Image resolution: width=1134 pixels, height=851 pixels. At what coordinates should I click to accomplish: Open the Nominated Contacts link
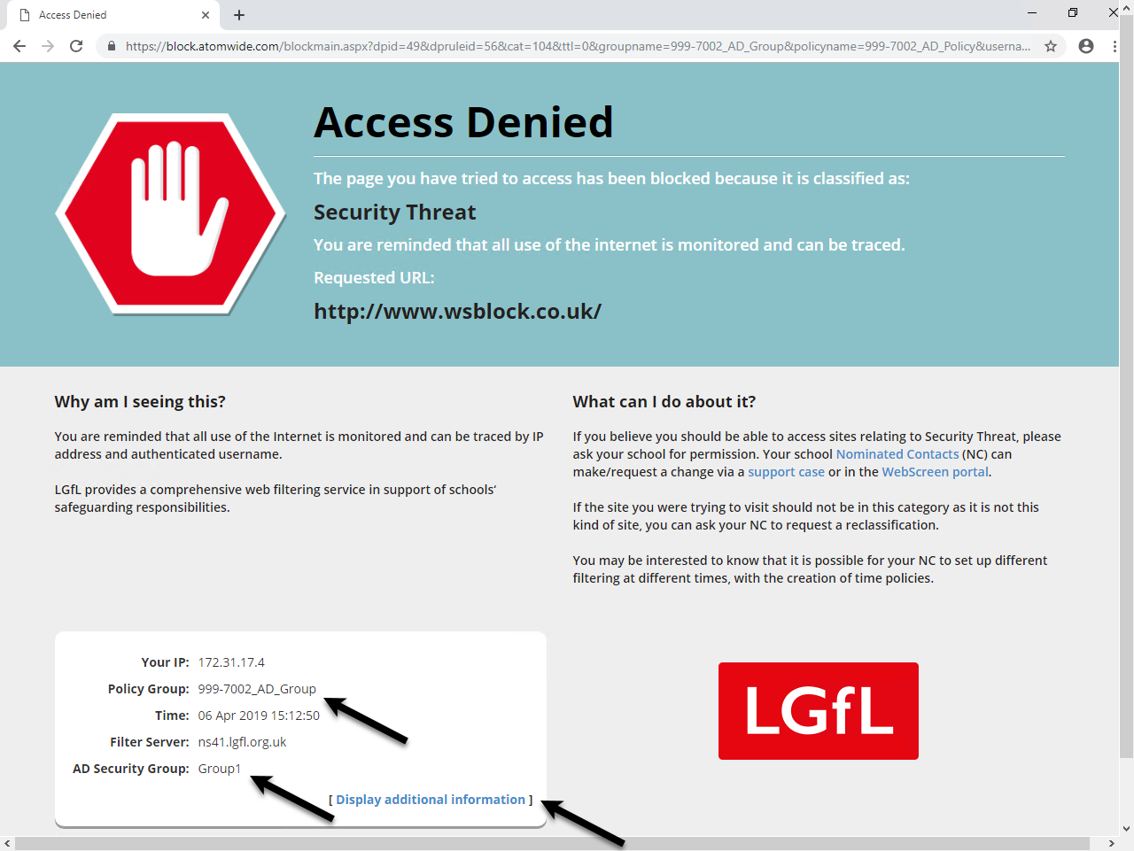tap(897, 454)
